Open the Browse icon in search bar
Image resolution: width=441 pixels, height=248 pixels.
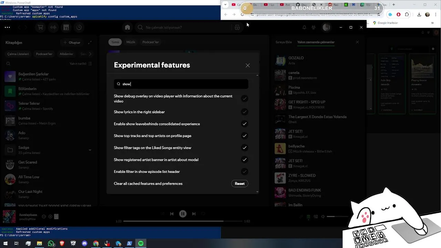pyautogui.click(x=237, y=28)
